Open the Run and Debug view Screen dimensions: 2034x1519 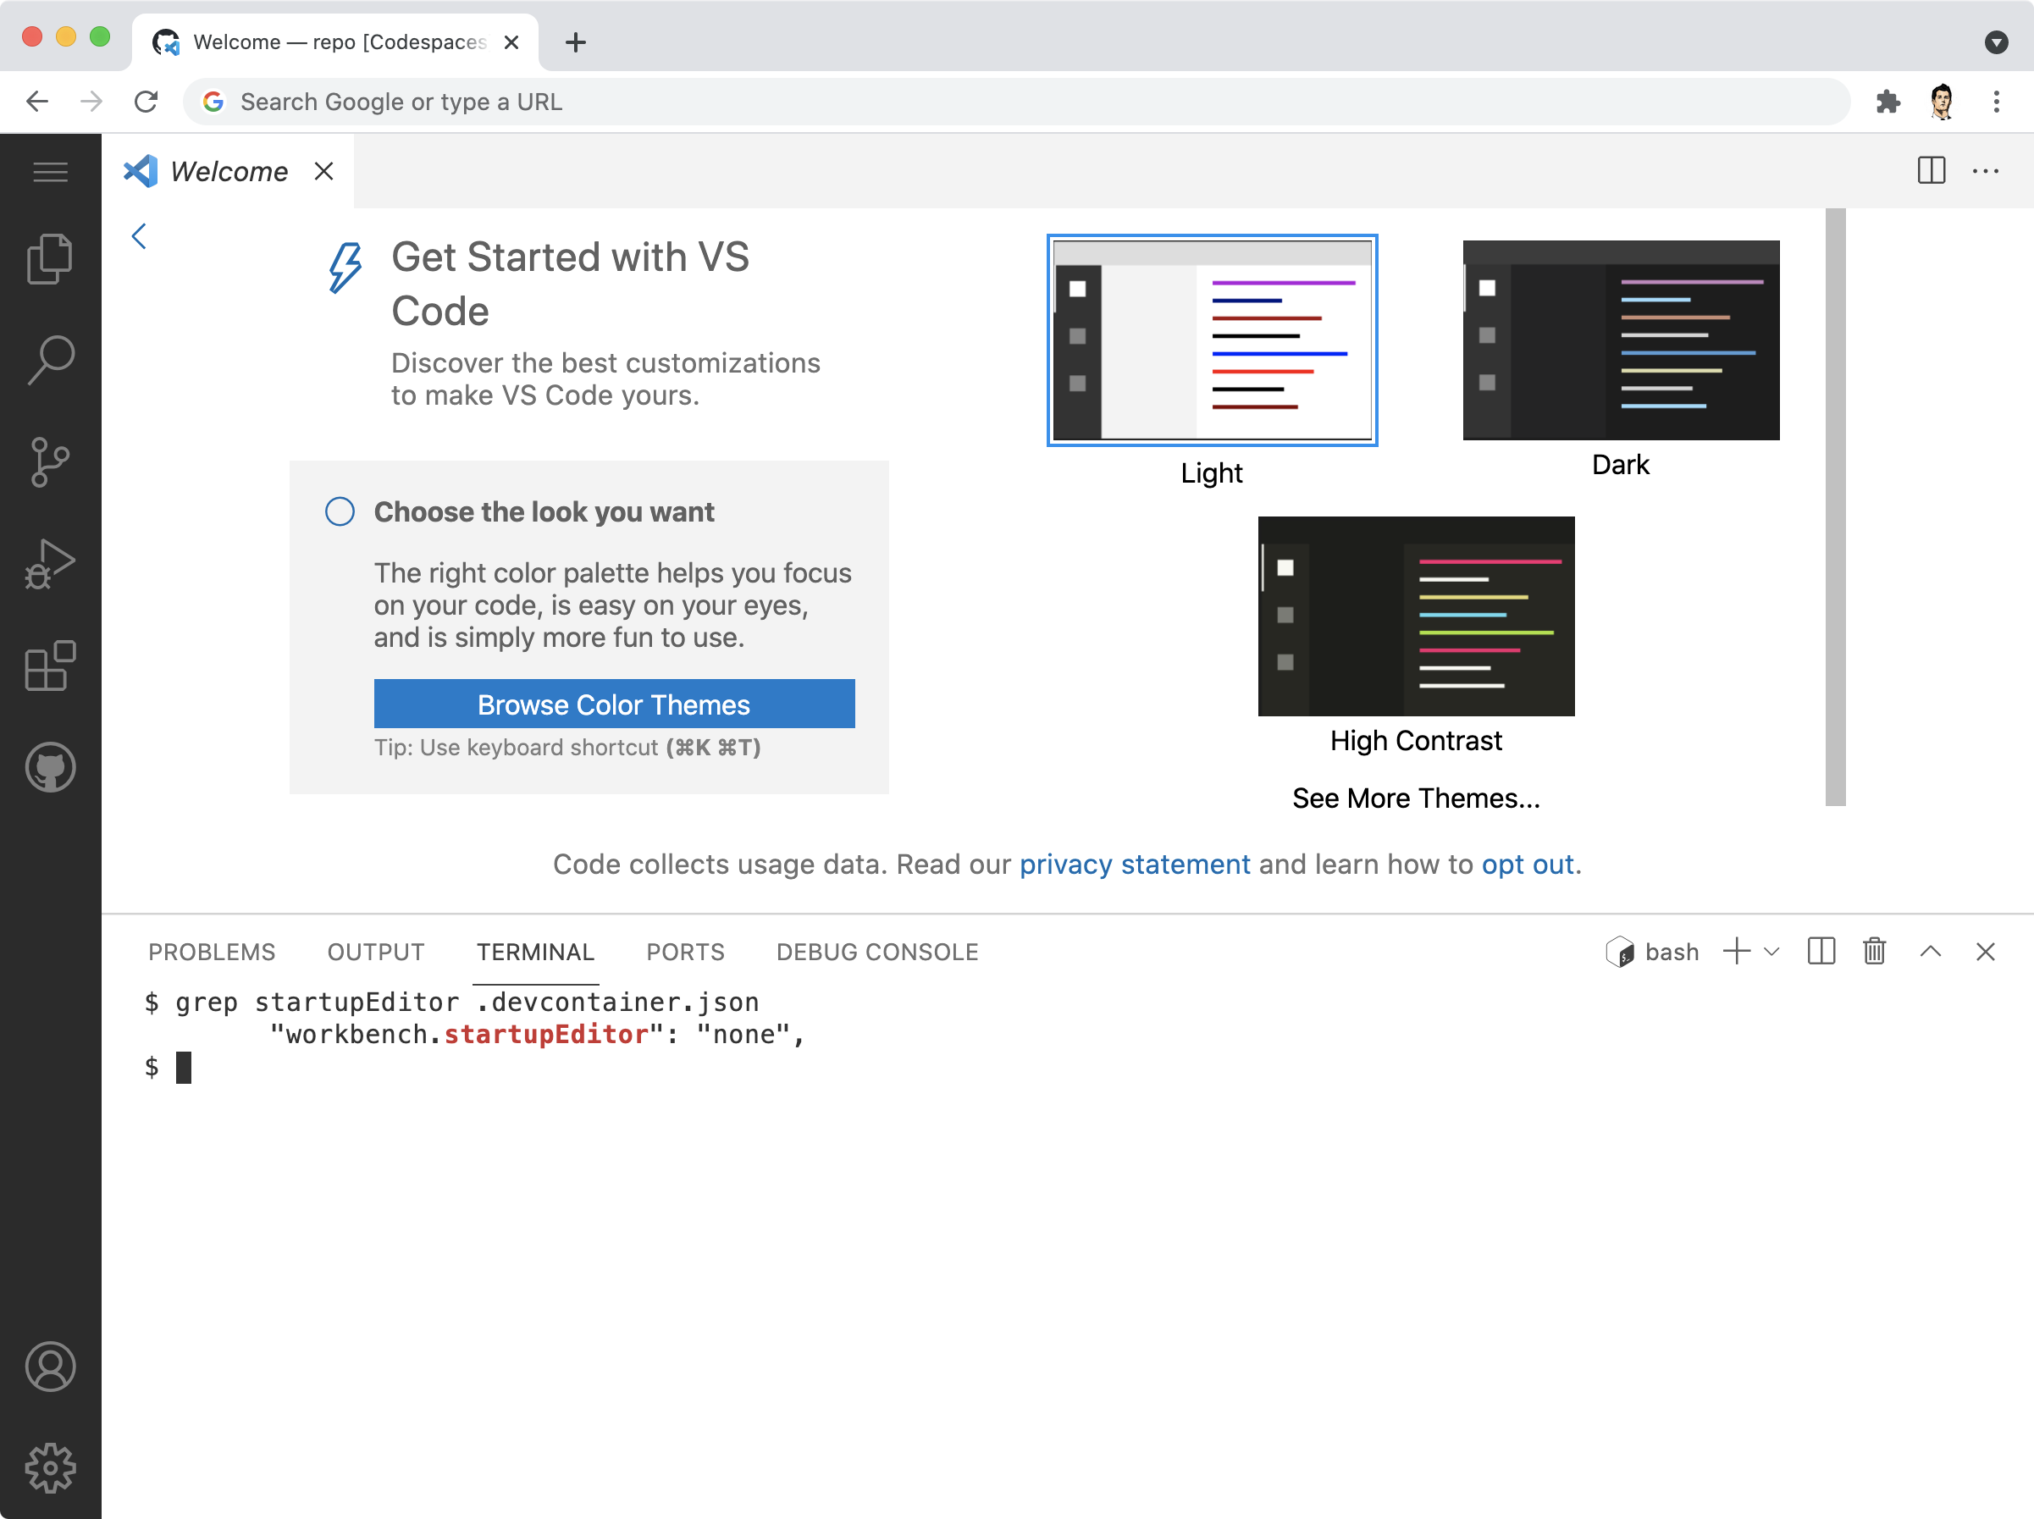(x=51, y=565)
